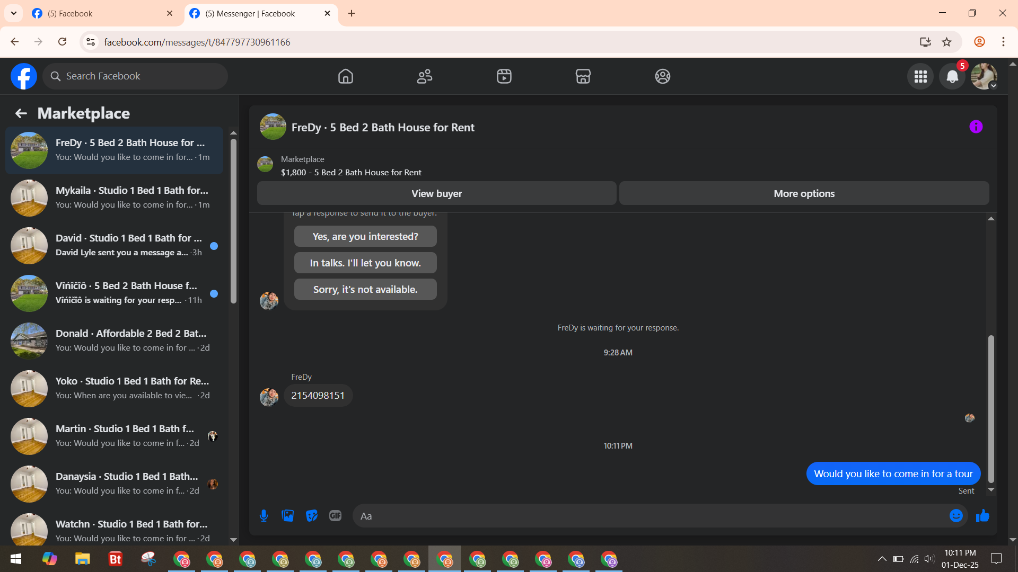Click the voice clip microphone icon
The width and height of the screenshot is (1018, 572).
[x=264, y=516]
